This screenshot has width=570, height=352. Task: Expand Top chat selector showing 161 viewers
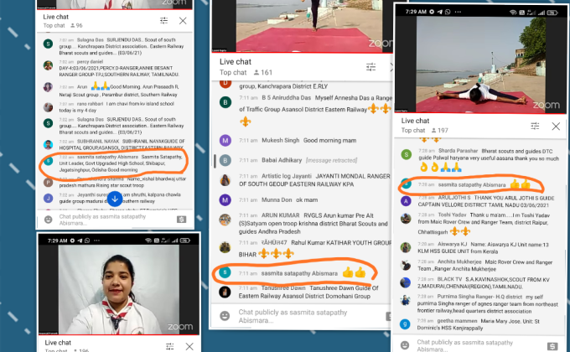pos(246,73)
